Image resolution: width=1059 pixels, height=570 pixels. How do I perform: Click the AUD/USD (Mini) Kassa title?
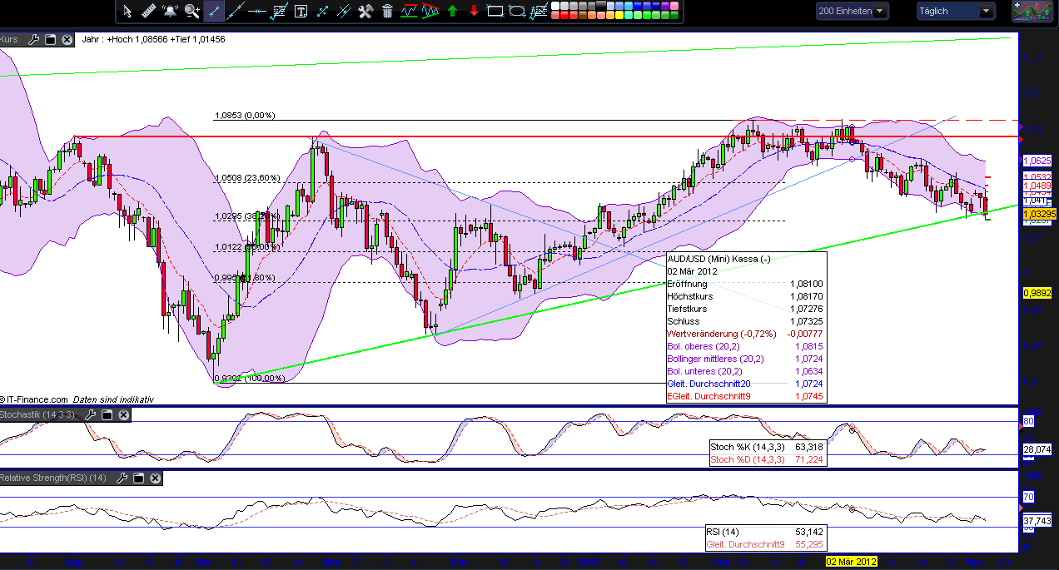[718, 259]
